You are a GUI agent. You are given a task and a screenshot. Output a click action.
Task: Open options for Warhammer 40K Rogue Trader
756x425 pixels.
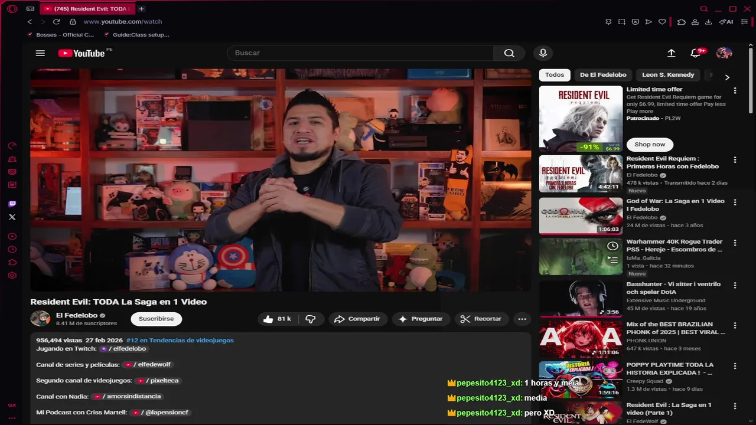click(735, 243)
